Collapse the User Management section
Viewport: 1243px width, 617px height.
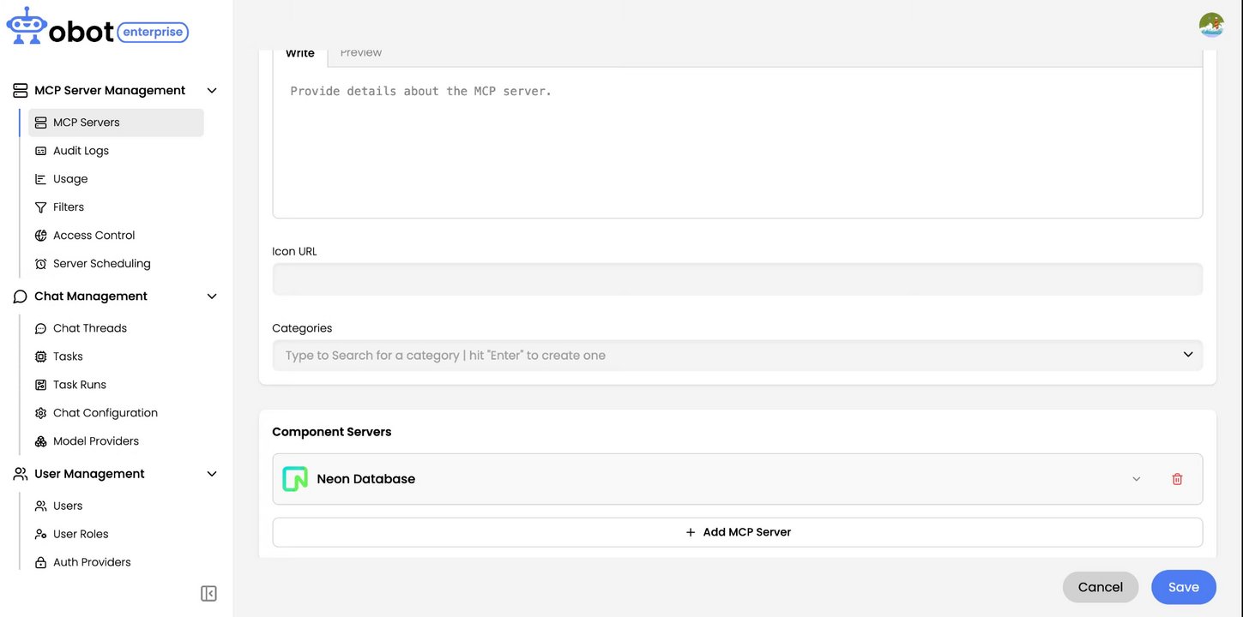click(212, 474)
